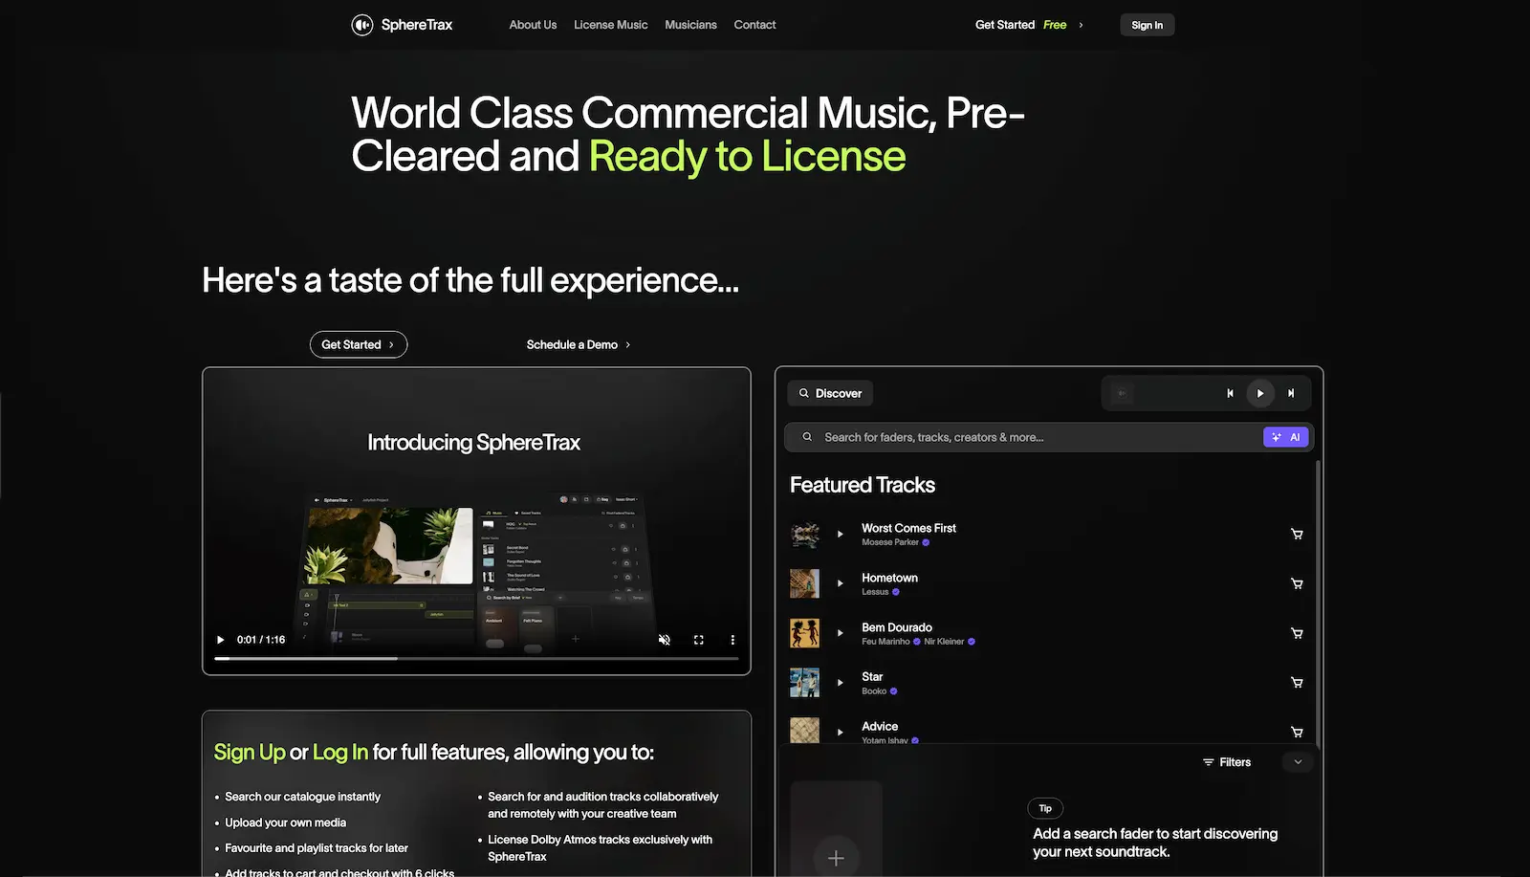Click the Featured Tracks list scrollbar
Screen dimensions: 1530x877
(1318, 603)
